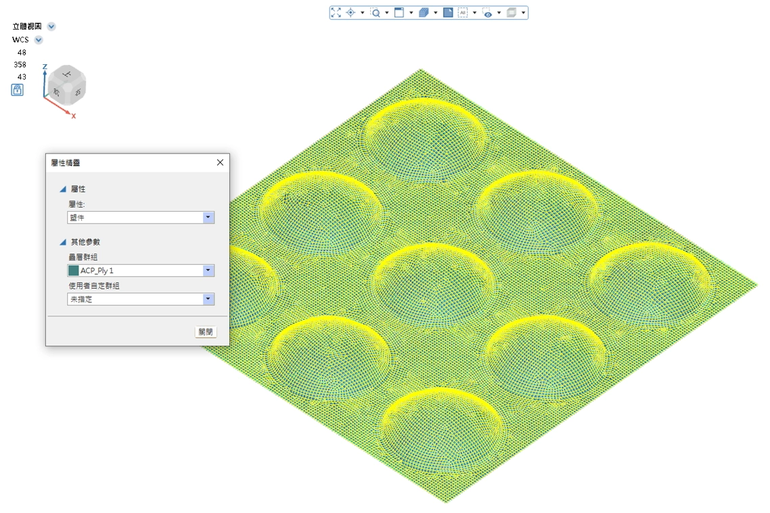
Task: Collapse the 其他參數 section triangle
Action: (x=63, y=242)
